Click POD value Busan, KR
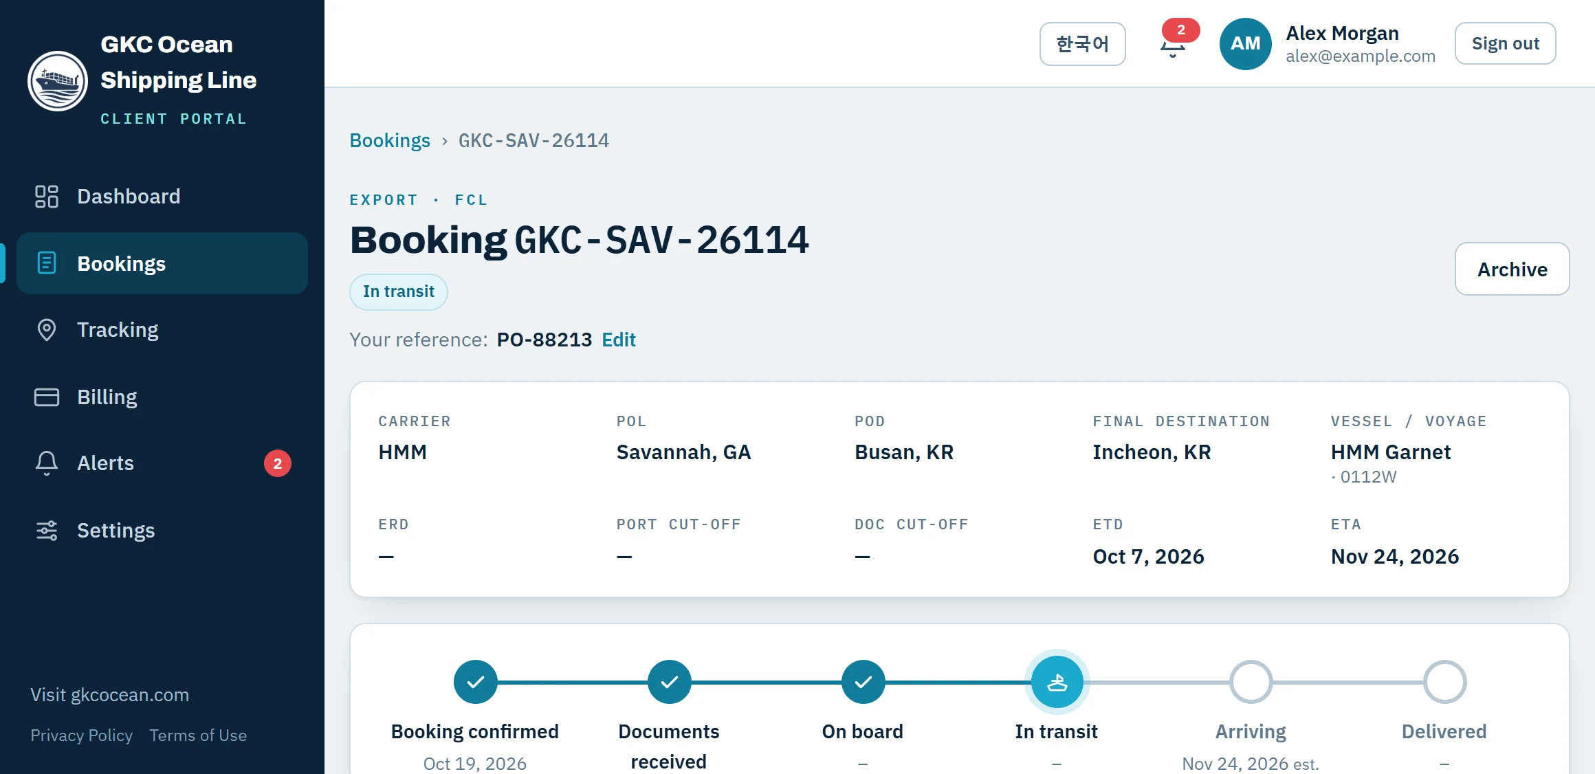Viewport: 1595px width, 774px height. tap(904, 452)
